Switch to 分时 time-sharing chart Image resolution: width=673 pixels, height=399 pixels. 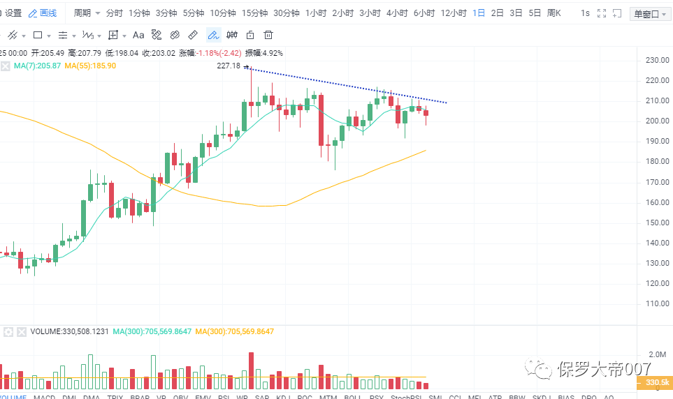[114, 13]
